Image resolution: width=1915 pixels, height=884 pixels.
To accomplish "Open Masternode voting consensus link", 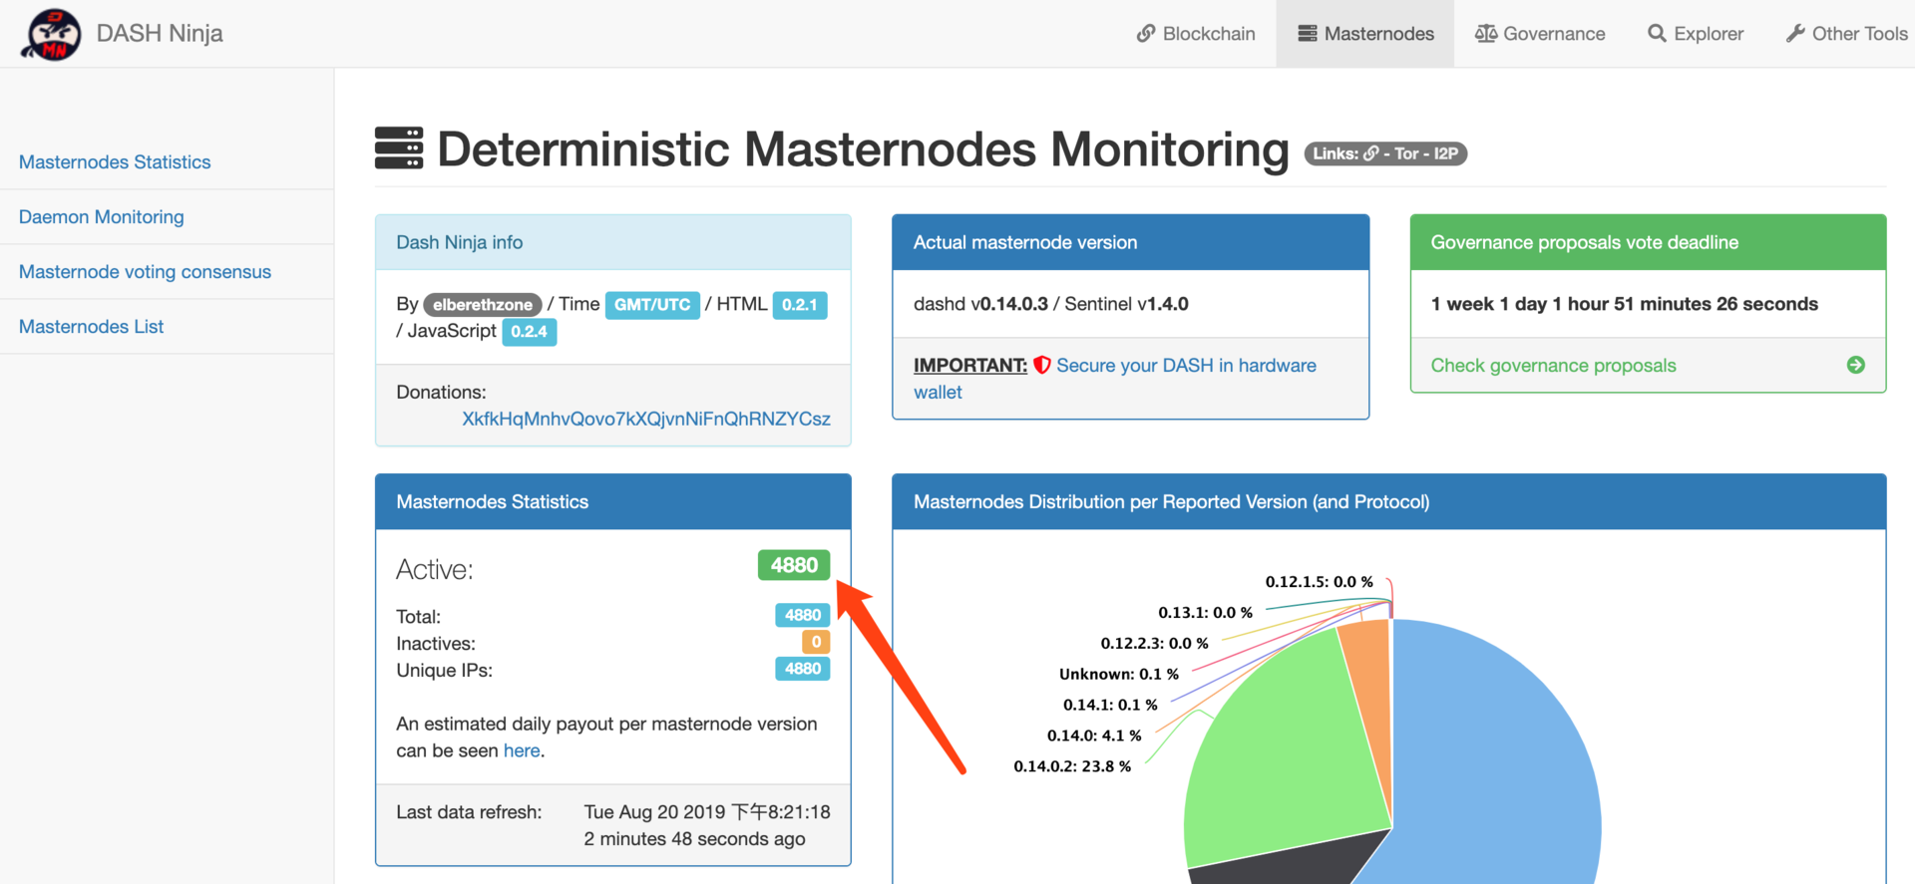I will [145, 271].
